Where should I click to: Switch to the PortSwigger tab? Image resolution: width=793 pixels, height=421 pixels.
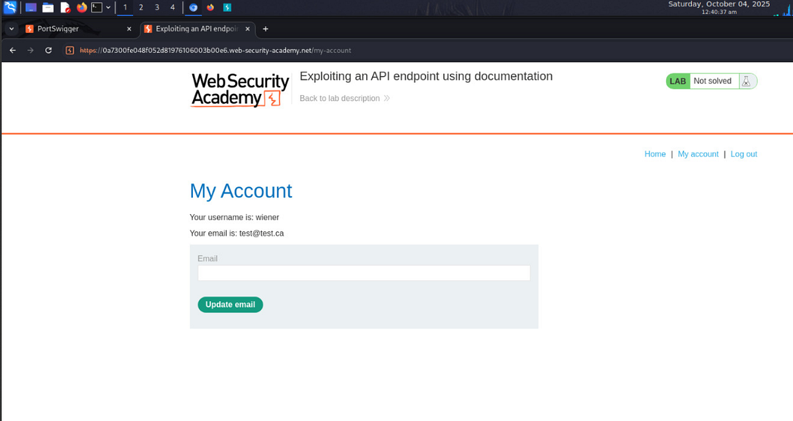tap(78, 29)
